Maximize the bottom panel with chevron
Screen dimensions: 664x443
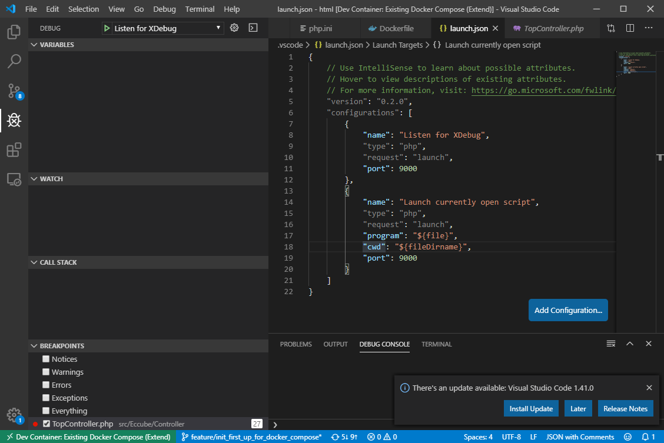point(630,344)
